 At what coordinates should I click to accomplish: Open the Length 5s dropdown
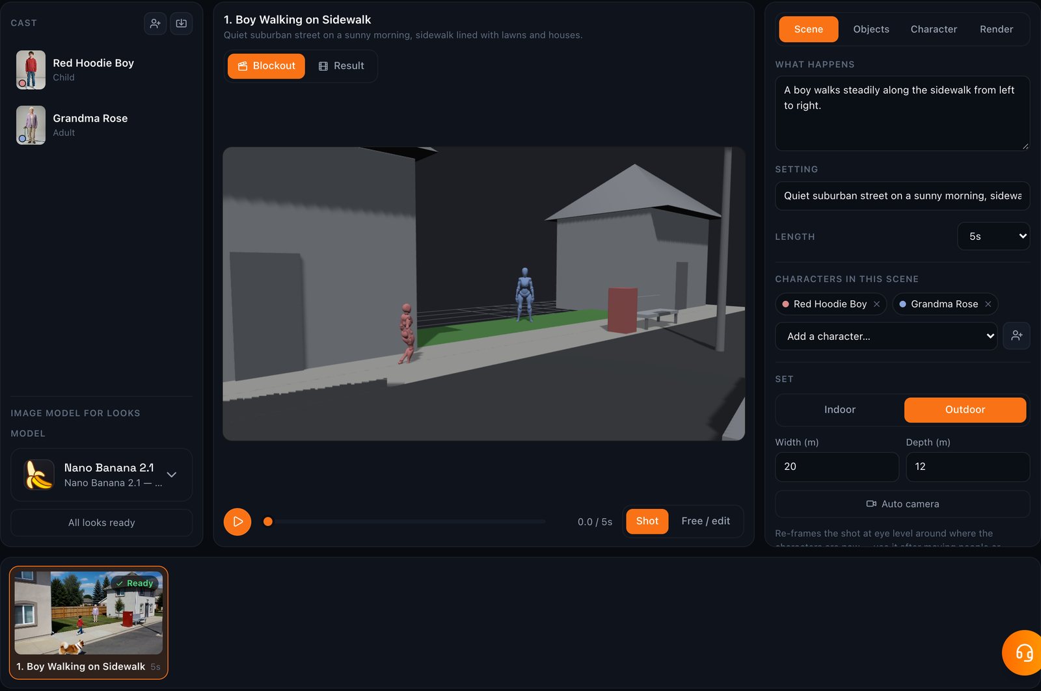(994, 236)
